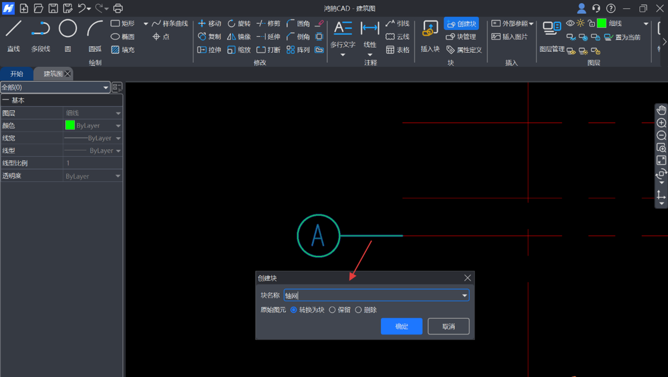This screenshot has width=668, height=377.
Task: Choose the 旋转 rotate tool
Action: [x=239, y=24]
